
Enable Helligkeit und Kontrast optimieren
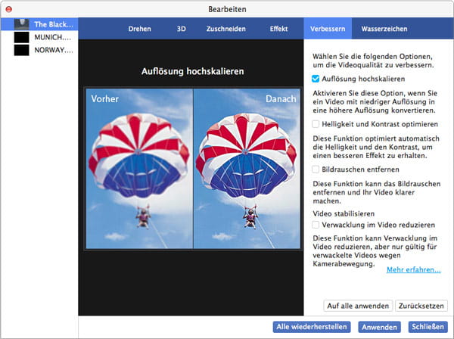coord(316,123)
